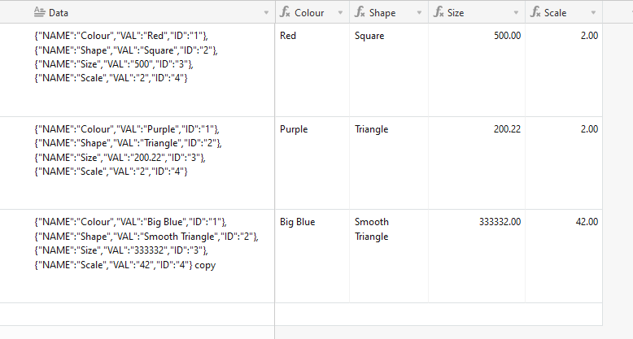Screen dimensions: 633x339
Task: Select the 42.00 scale cell
Action: pyautogui.click(x=564, y=256)
